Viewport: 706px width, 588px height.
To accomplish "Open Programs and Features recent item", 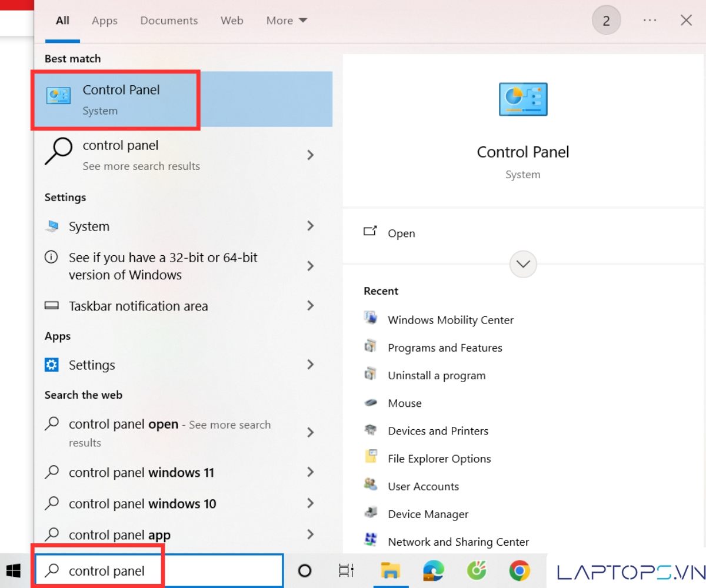I will (x=445, y=348).
